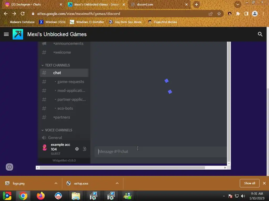The image size is (269, 201).
Task: Click the WidgetBot v3.8.0 label
Action: click(64, 160)
